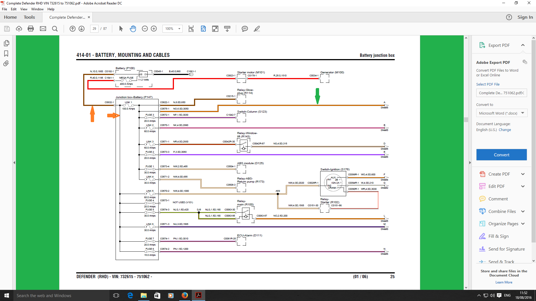This screenshot has height=301, width=536.
Task: Click the page number input field
Action: pos(94,29)
